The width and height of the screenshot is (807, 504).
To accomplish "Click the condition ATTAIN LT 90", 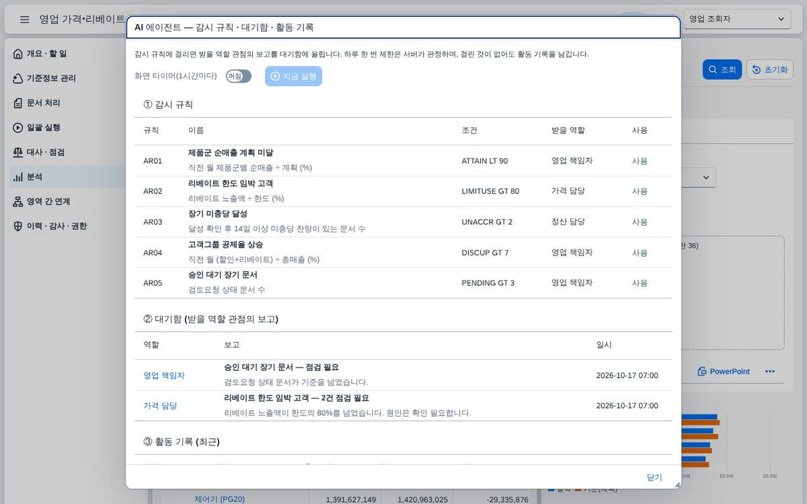I will click(485, 161).
